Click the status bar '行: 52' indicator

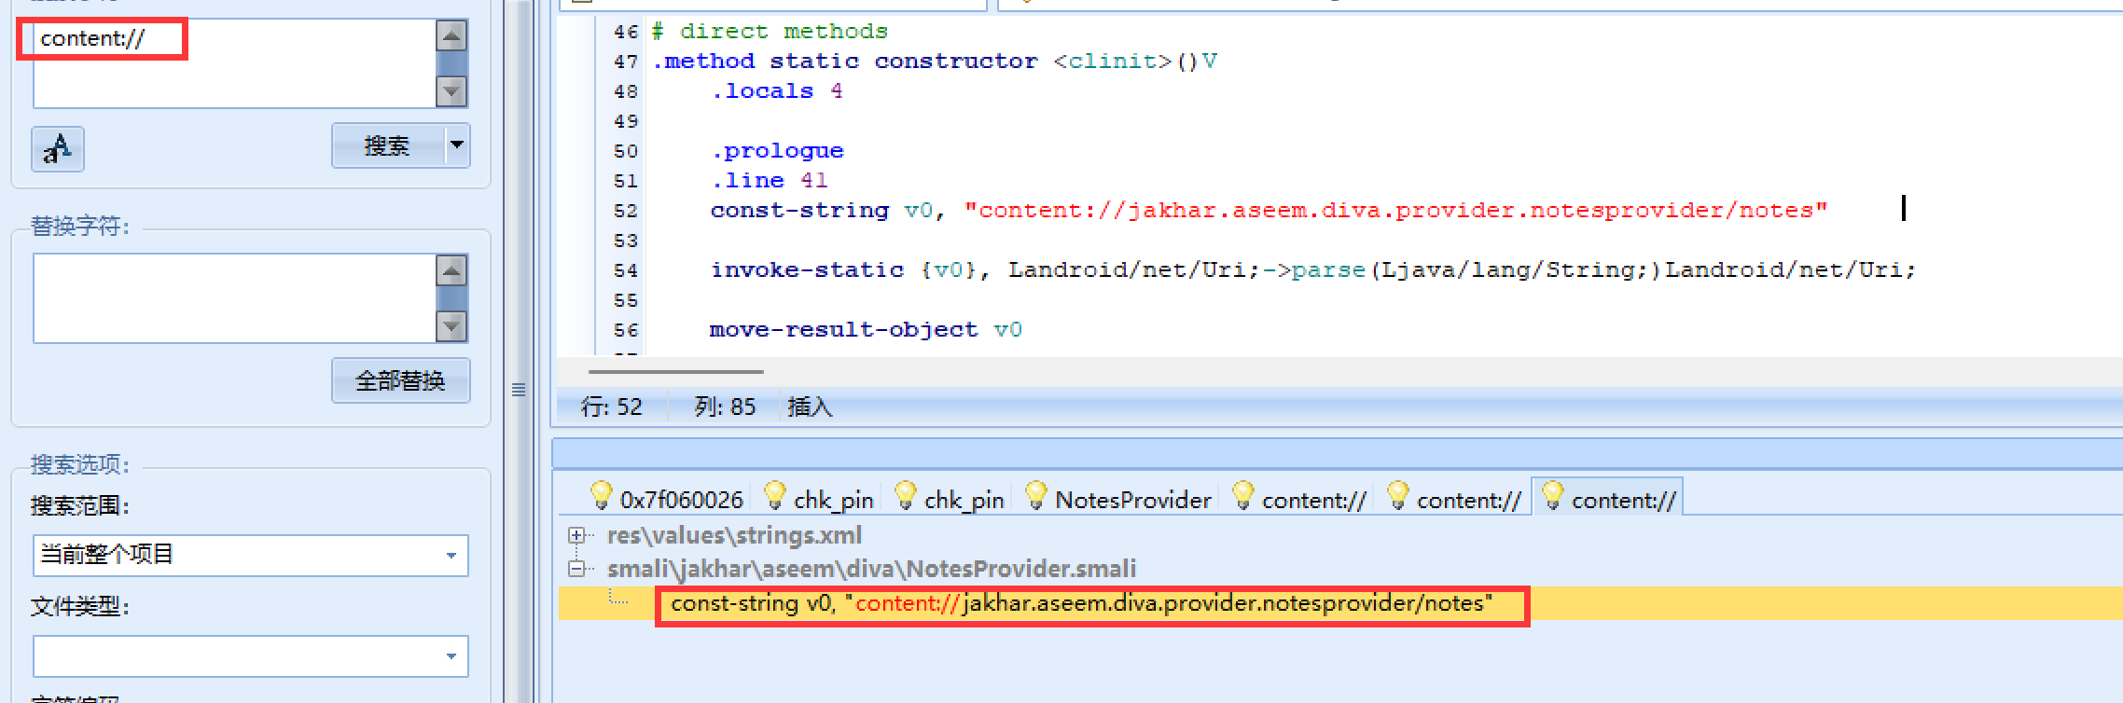pos(612,407)
